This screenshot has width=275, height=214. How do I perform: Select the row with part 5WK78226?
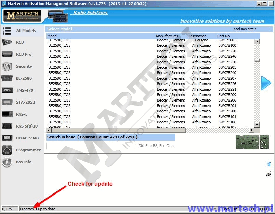pyautogui.click(x=151, y=84)
